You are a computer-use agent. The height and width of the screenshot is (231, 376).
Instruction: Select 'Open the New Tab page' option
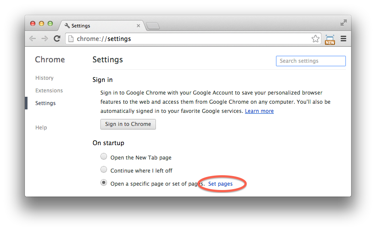coord(103,157)
